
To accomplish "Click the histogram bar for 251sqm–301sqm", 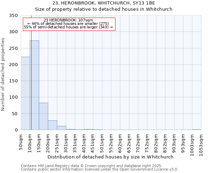I will (x=62, y=128).
